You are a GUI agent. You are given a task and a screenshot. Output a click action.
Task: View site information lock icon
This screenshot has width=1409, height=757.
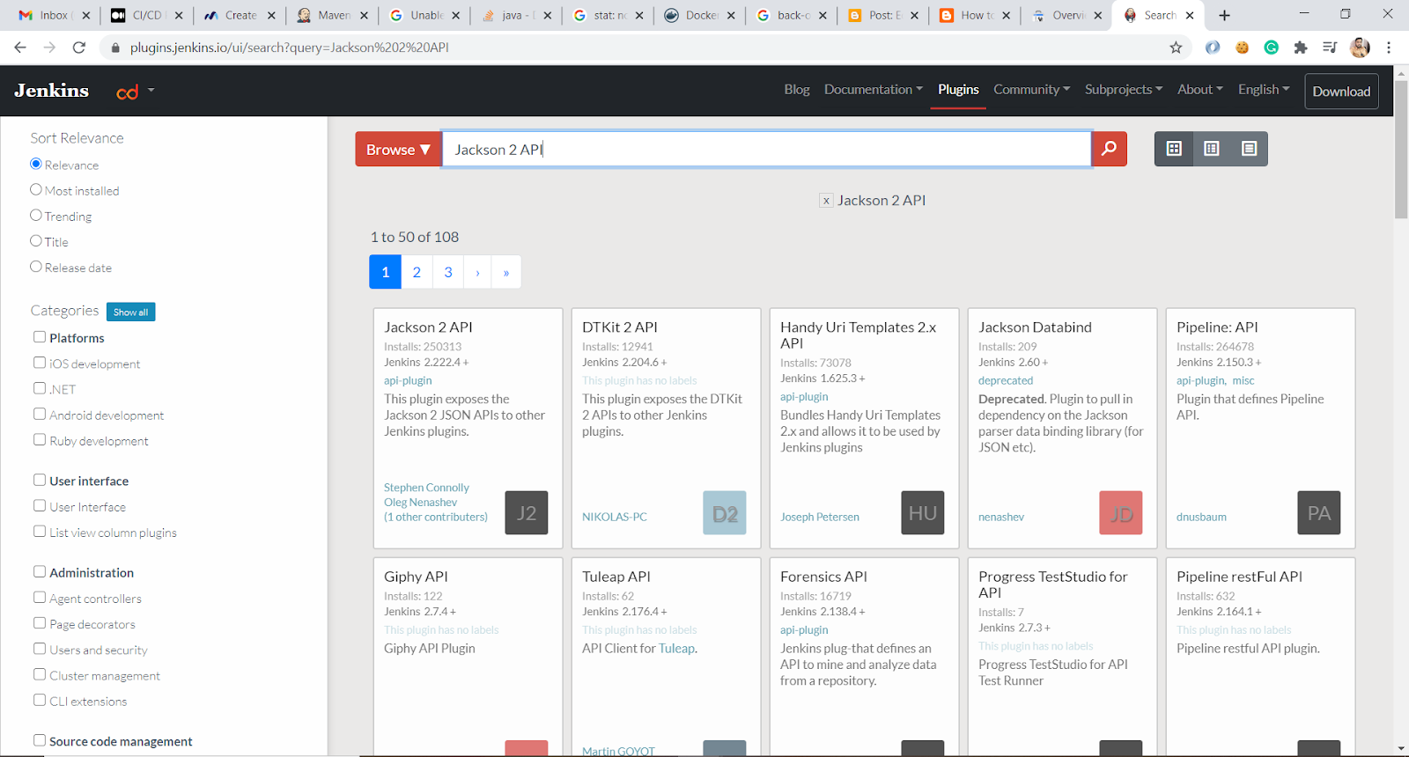pos(115,48)
